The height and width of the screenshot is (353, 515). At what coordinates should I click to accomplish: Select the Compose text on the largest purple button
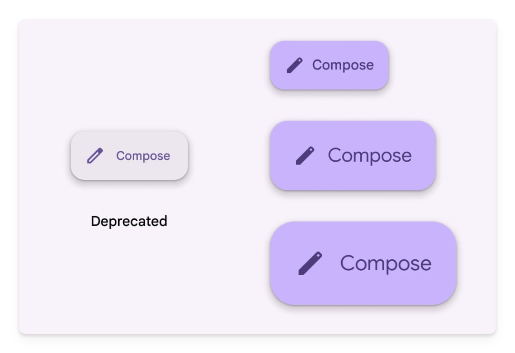tap(386, 264)
